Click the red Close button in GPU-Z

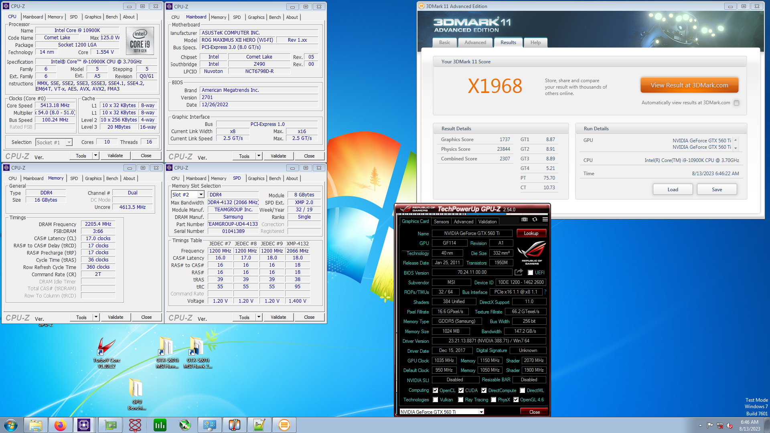[534, 412]
